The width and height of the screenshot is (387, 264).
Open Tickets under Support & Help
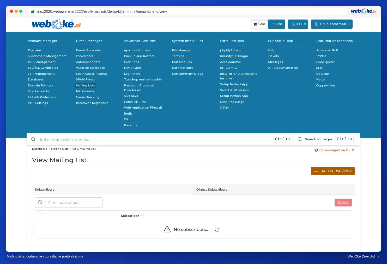[273, 56]
